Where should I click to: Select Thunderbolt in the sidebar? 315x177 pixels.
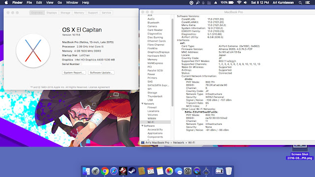coord(155,96)
